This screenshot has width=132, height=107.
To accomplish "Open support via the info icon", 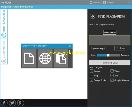I will click(x=105, y=3).
